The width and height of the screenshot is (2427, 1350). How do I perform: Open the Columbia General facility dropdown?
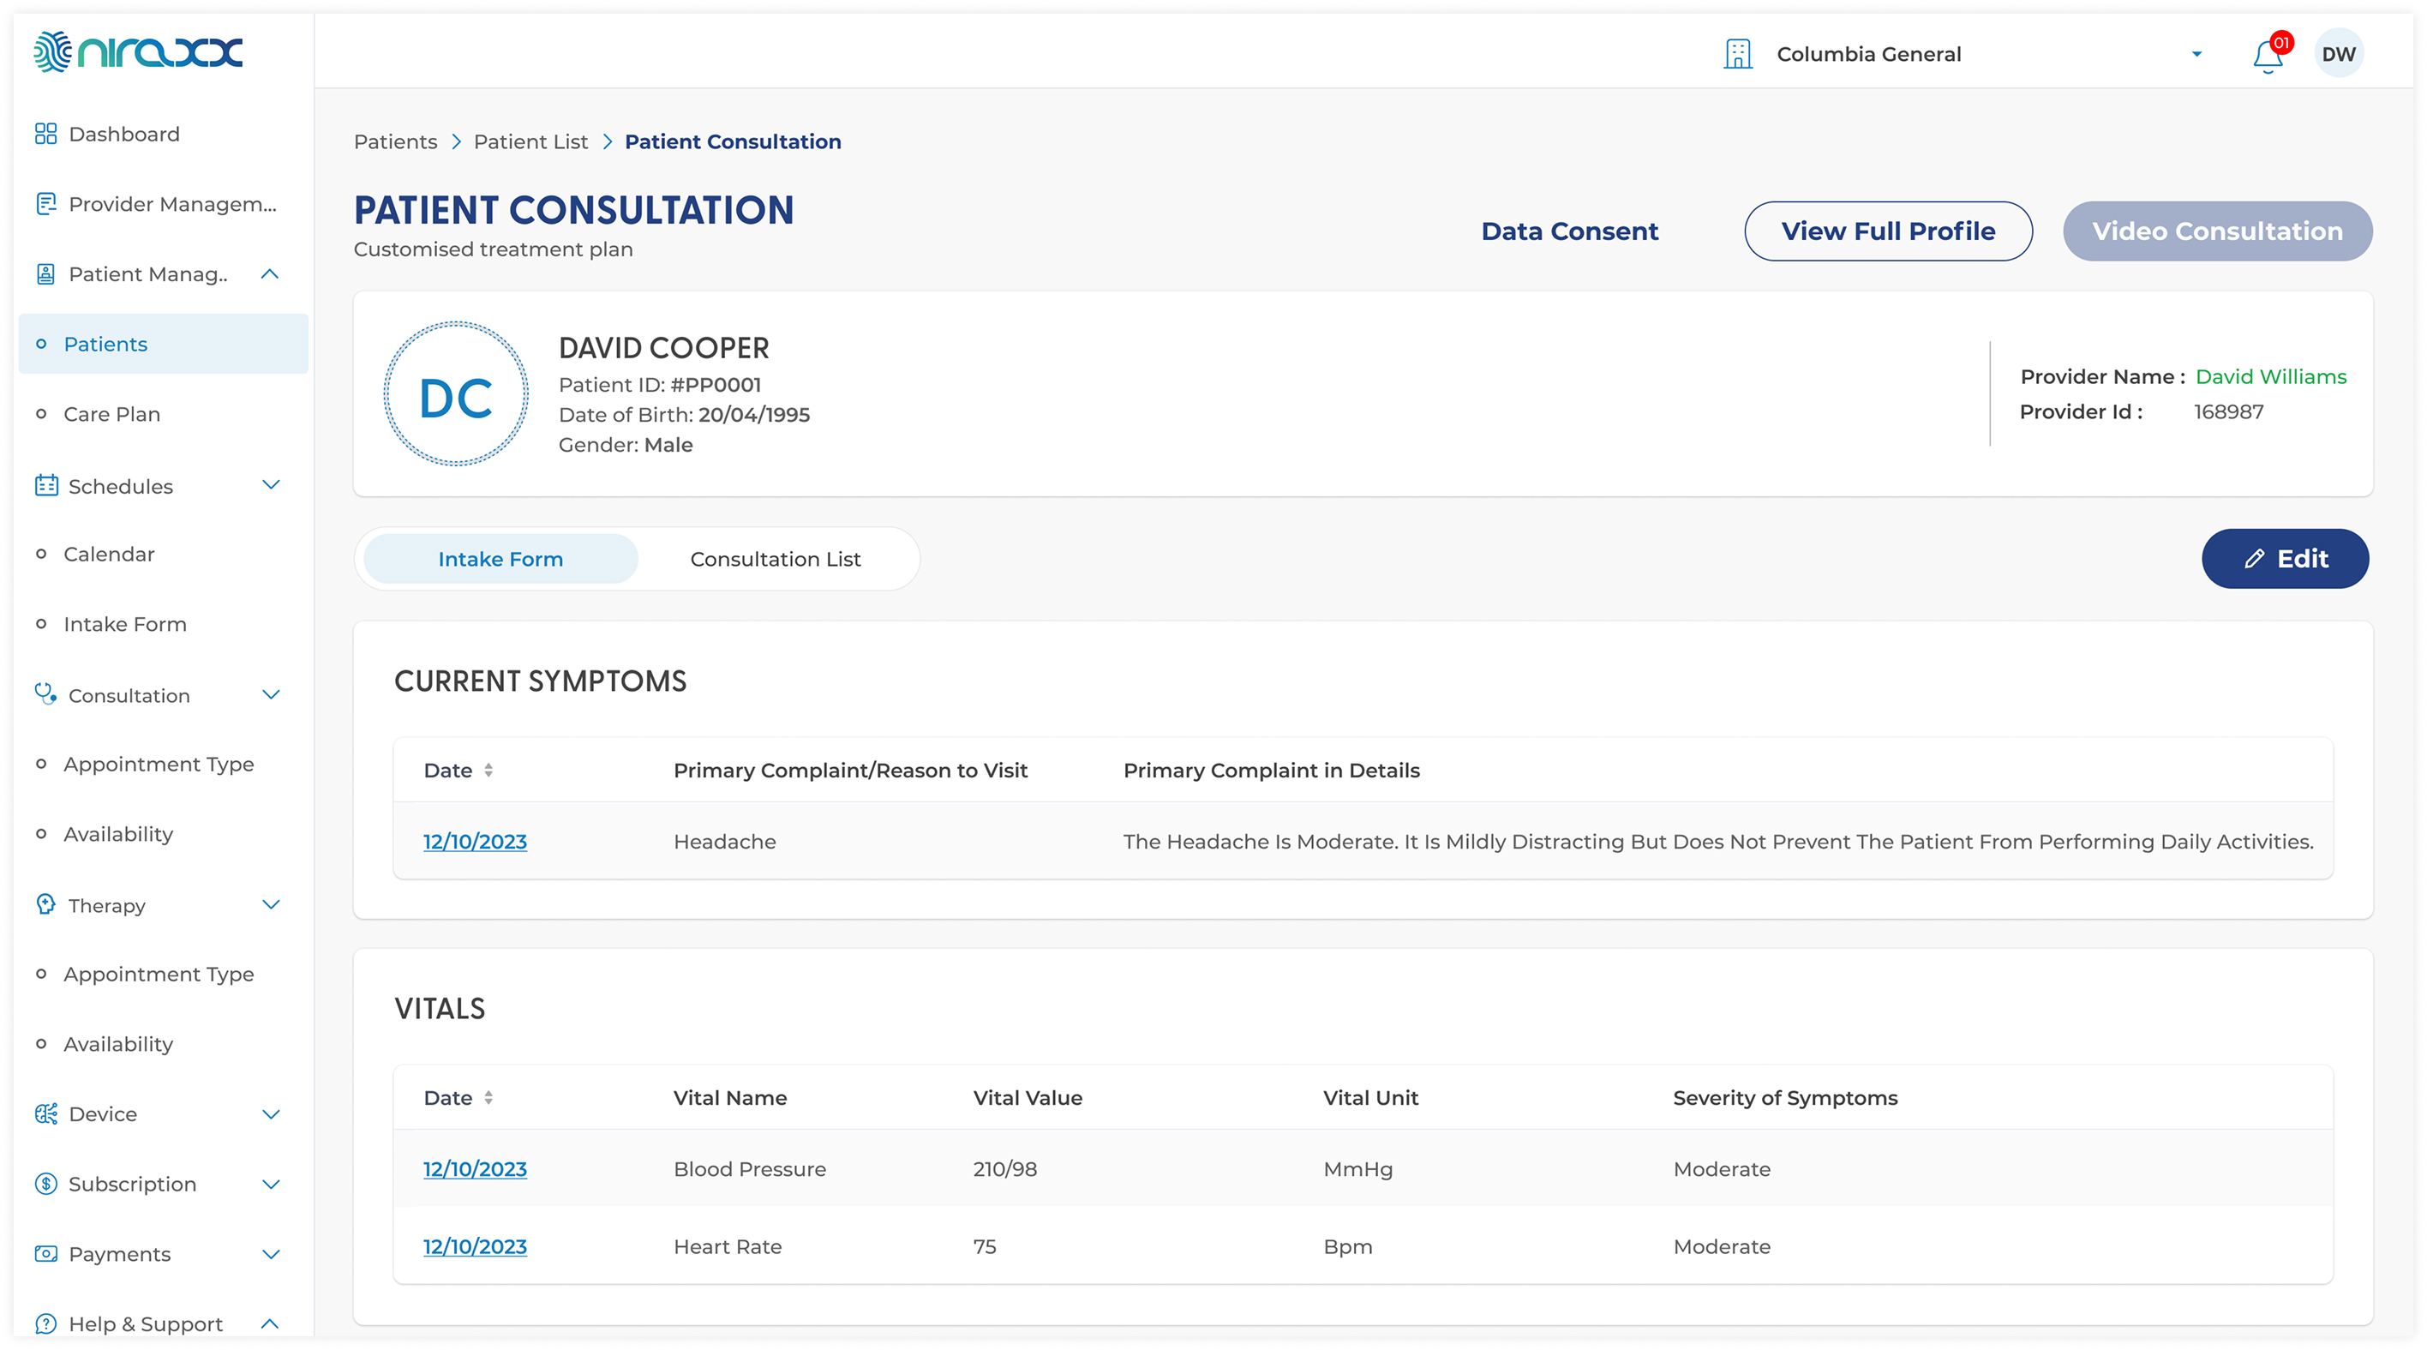(x=2196, y=55)
